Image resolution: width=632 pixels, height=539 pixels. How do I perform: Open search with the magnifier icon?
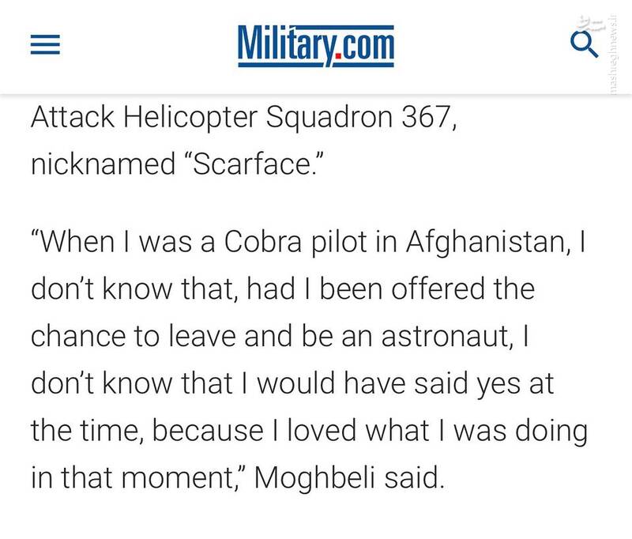[x=585, y=45]
